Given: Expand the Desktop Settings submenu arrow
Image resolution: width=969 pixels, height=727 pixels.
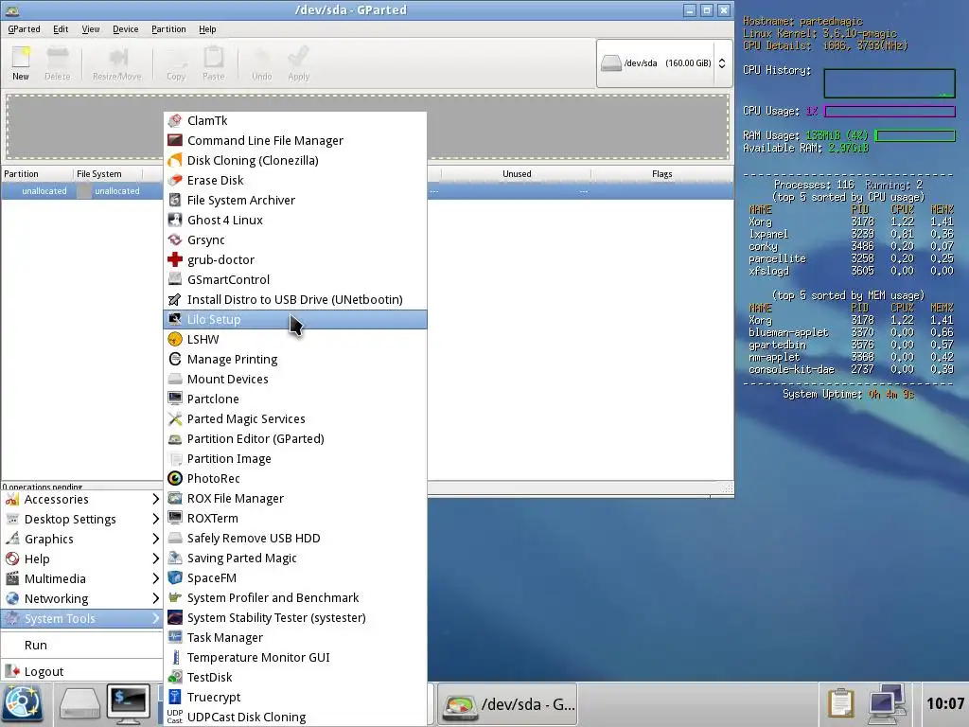Looking at the screenshot, I should (155, 520).
